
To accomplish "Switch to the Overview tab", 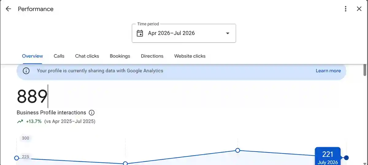I will 33,56.
